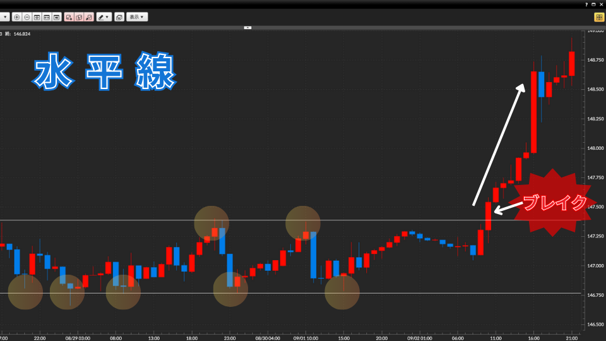
Task: Click the 148.000 price axis label
Action: tap(595, 148)
